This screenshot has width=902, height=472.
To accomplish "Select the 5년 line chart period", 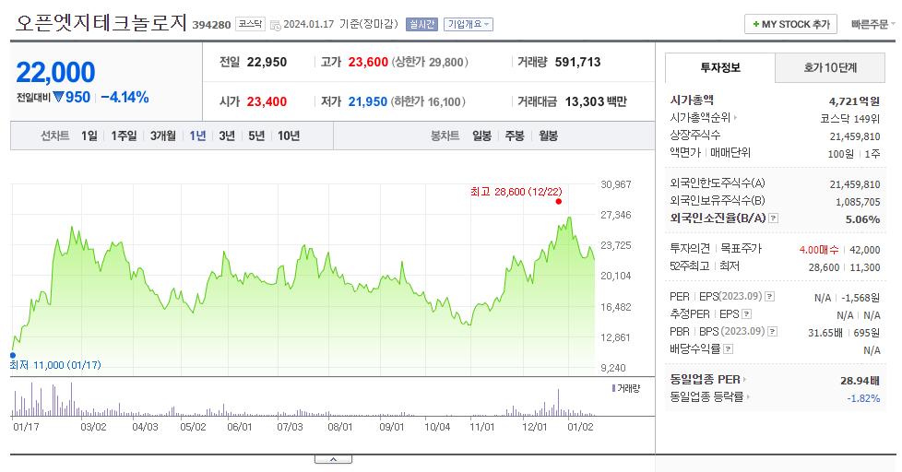I will (x=256, y=136).
